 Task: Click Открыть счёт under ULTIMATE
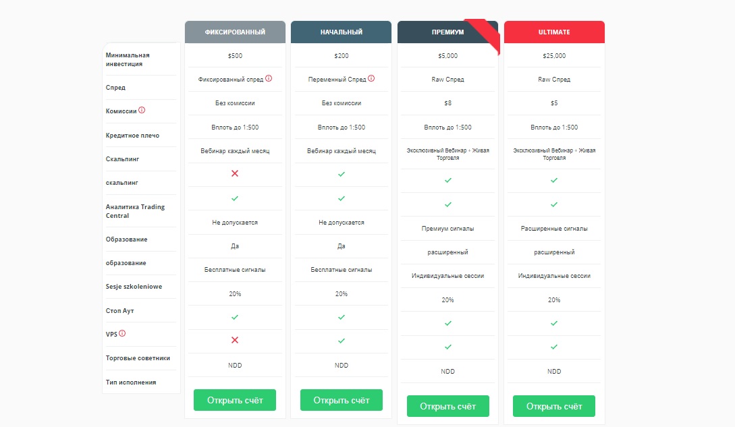click(x=553, y=405)
